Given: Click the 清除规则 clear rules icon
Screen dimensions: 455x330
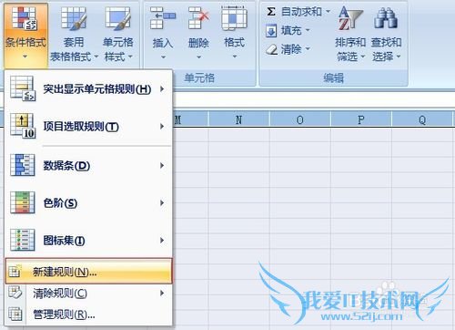Looking at the screenshot, I should [15, 293].
